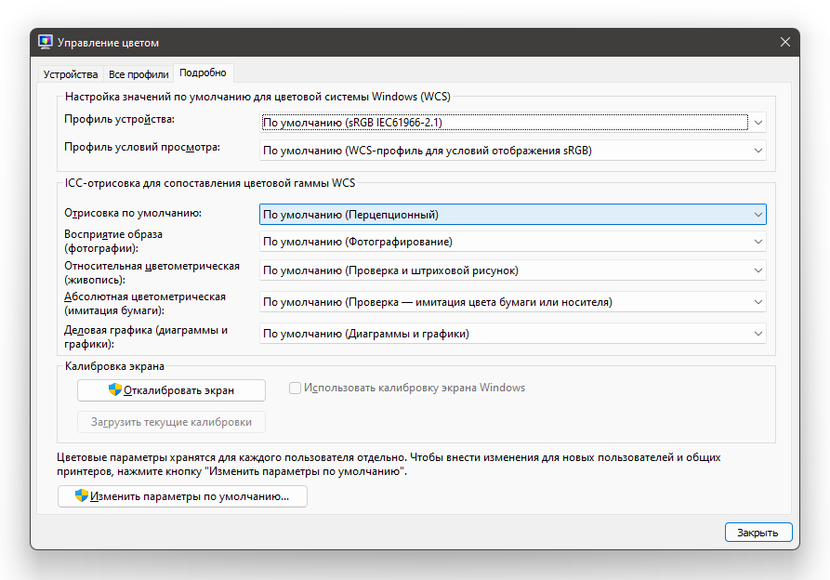The height and width of the screenshot is (580, 830).
Task: Expand the Деловая графика dropdown
Action: 758,334
